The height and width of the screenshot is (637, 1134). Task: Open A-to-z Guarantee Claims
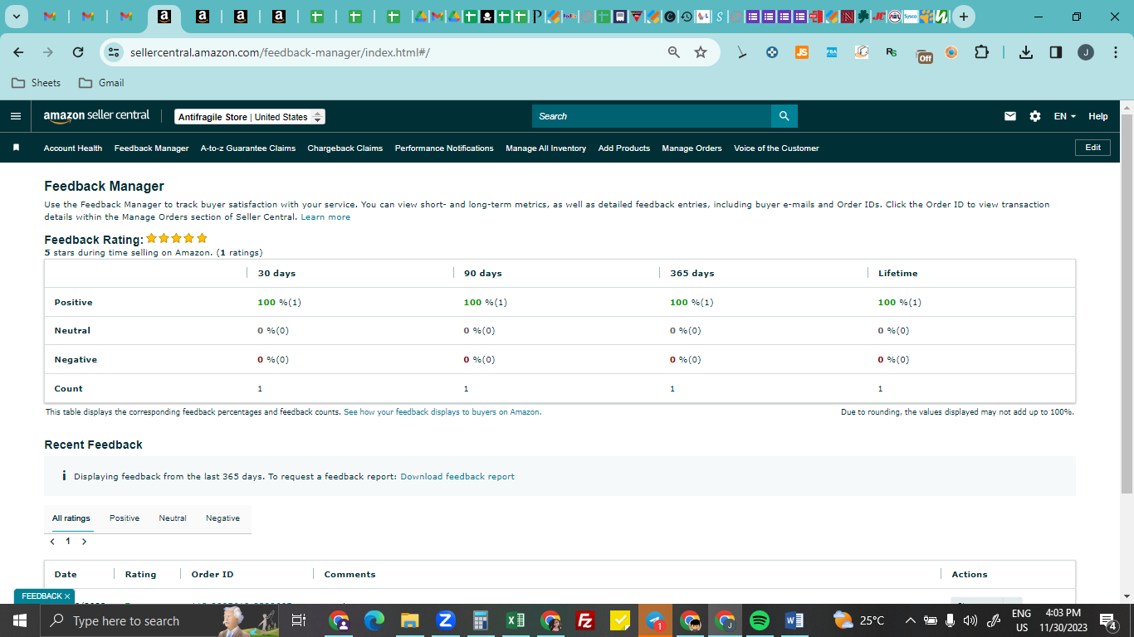[x=248, y=148]
